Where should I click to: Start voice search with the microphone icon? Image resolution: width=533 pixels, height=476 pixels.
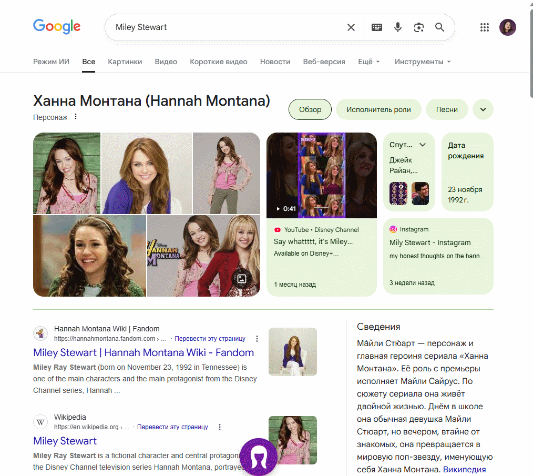398,27
